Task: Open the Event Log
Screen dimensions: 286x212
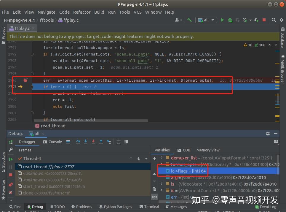Action: click(x=266, y=207)
